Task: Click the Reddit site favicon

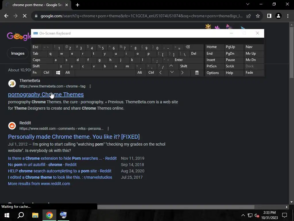Action: click(x=12, y=125)
